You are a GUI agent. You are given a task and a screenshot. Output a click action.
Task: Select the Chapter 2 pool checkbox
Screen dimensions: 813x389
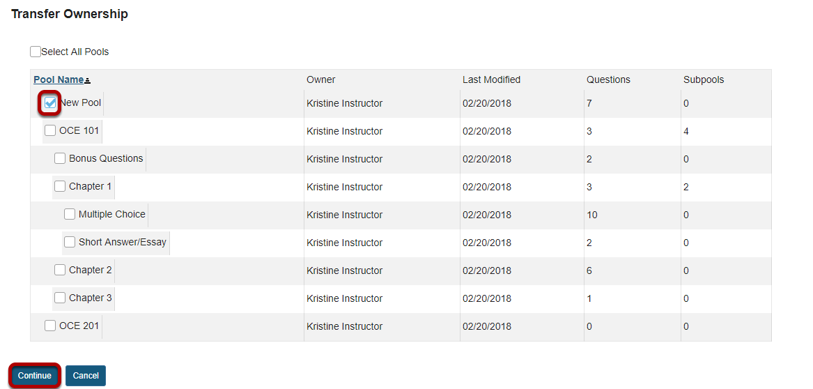[60, 270]
